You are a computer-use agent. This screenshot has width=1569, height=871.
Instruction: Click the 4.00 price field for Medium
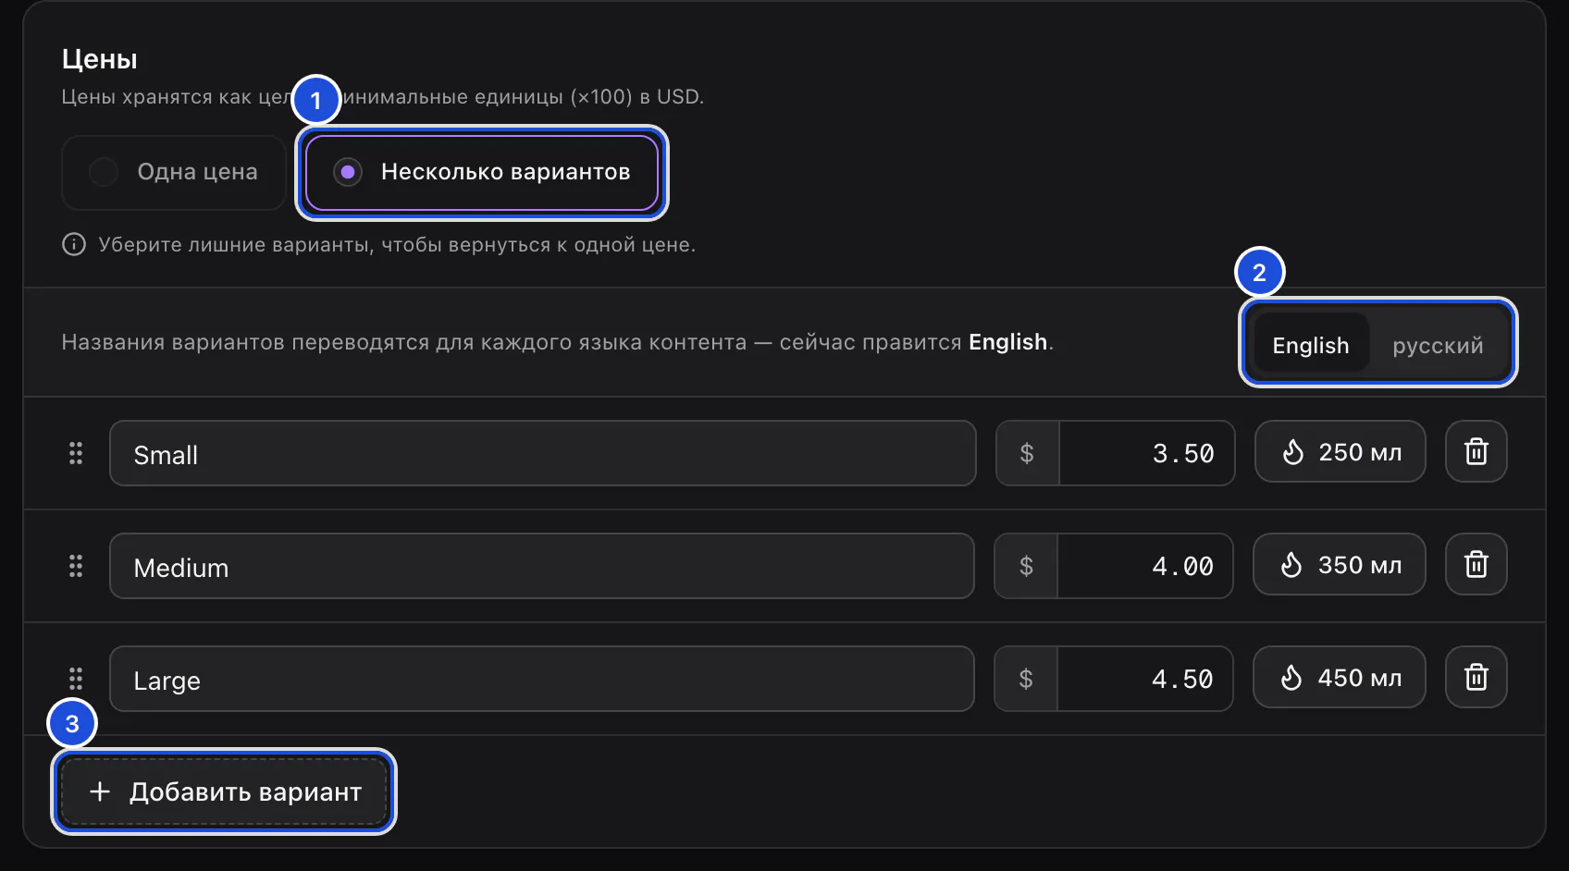point(1145,566)
